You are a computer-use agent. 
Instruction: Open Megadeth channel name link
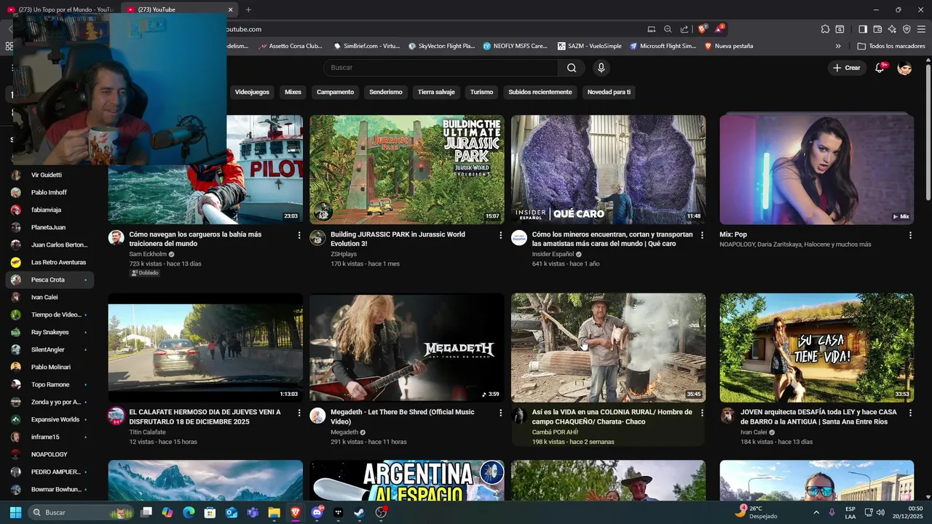[x=344, y=432]
